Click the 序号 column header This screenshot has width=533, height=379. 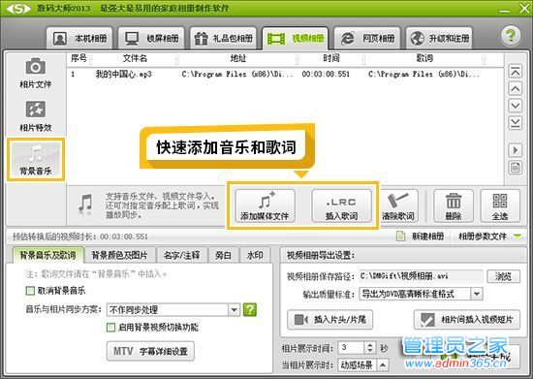tap(78, 58)
